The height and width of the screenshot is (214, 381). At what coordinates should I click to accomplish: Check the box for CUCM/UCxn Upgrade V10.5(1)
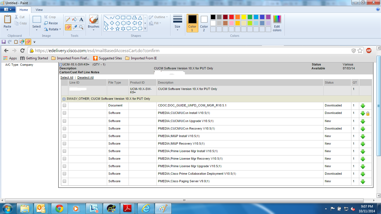64,121
